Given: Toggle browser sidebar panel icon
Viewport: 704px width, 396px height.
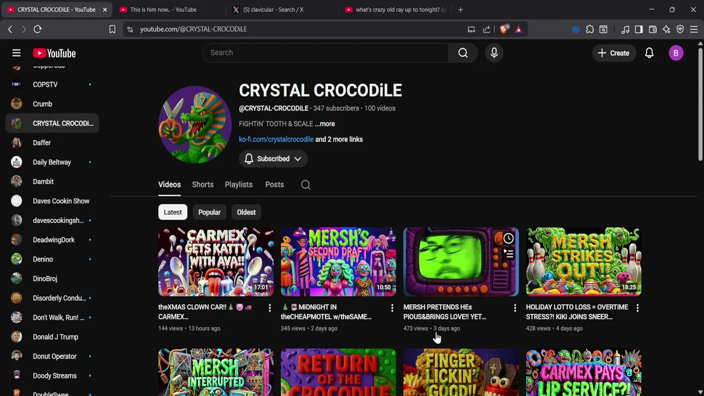Looking at the screenshot, I should tap(639, 29).
